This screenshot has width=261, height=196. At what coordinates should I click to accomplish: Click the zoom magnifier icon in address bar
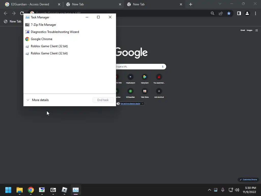pyautogui.click(x=213, y=13)
